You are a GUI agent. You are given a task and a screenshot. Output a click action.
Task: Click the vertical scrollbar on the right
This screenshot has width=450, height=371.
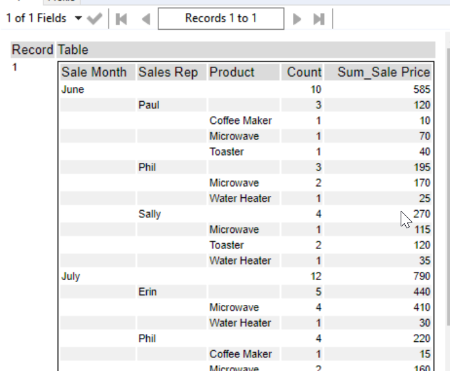pyautogui.click(x=446, y=195)
